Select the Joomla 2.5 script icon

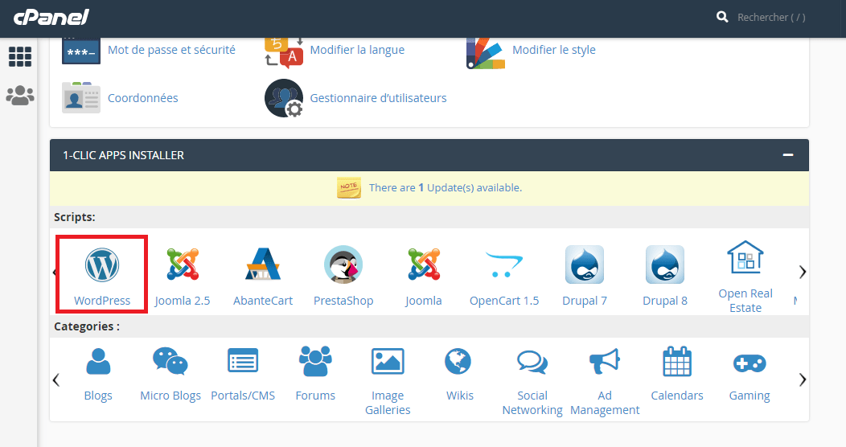tap(183, 265)
